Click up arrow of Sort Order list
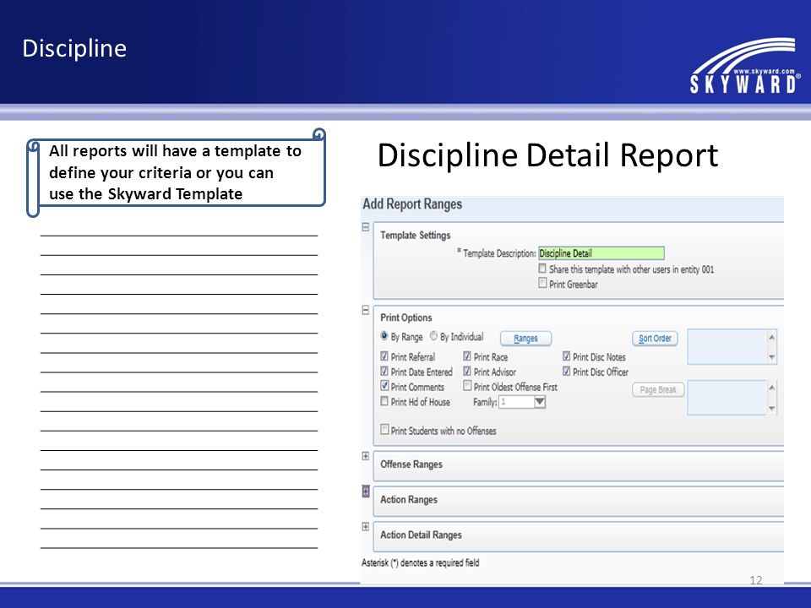This screenshot has height=608, width=811. click(771, 337)
